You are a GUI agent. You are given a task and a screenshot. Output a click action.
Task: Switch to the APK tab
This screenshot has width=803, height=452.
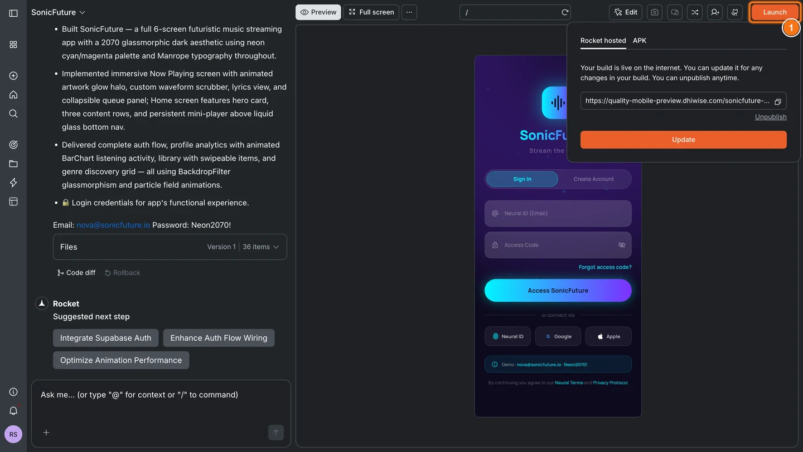pos(639,41)
